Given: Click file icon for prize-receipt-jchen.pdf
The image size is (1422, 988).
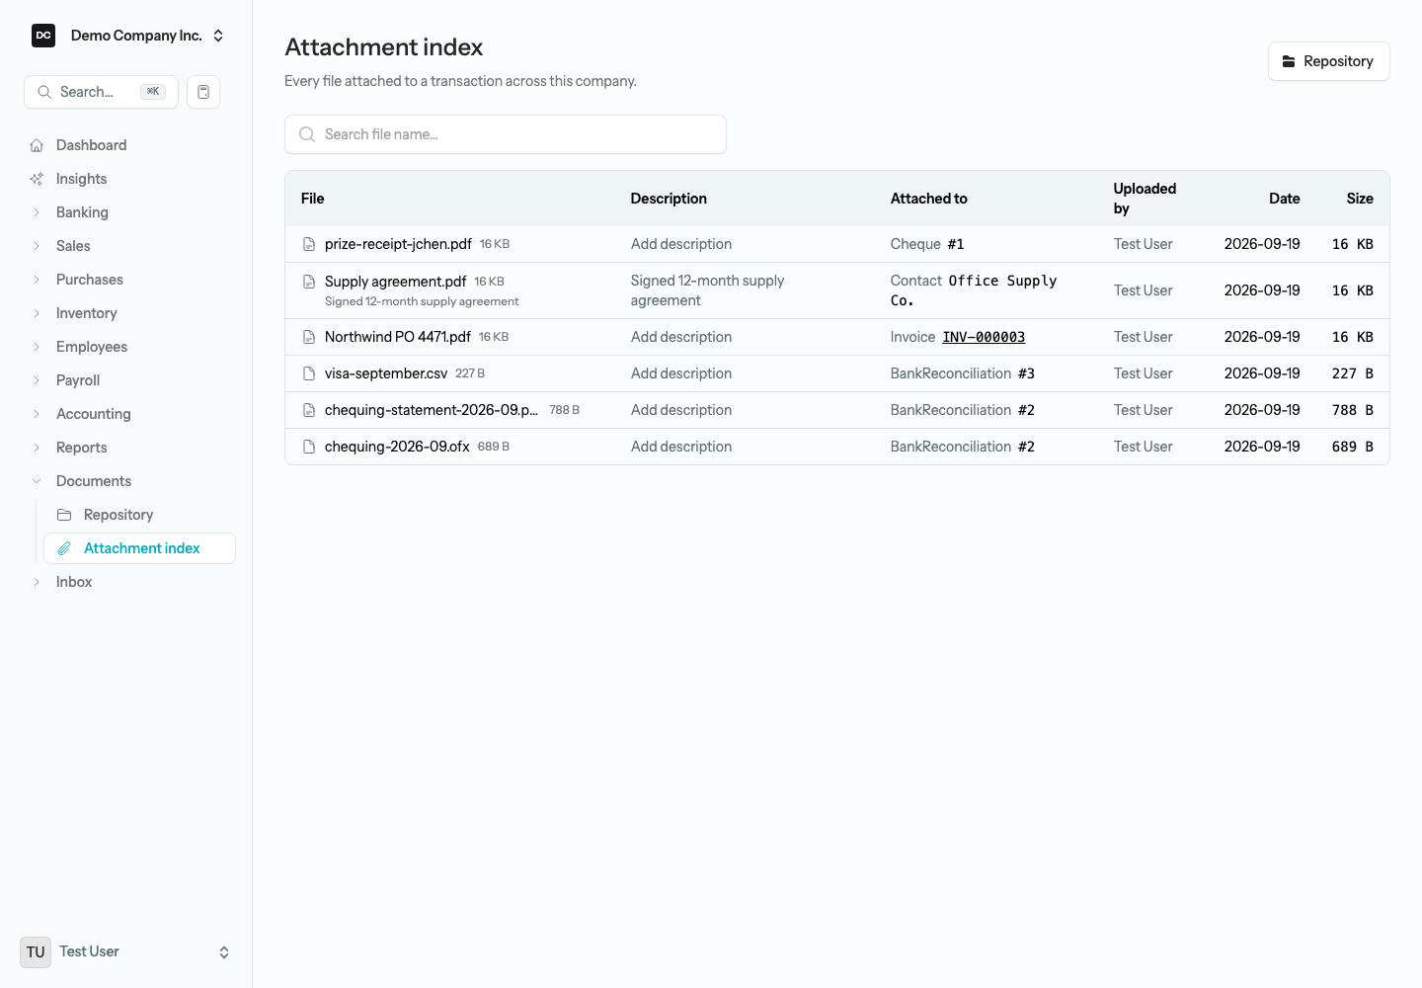Looking at the screenshot, I should (309, 244).
